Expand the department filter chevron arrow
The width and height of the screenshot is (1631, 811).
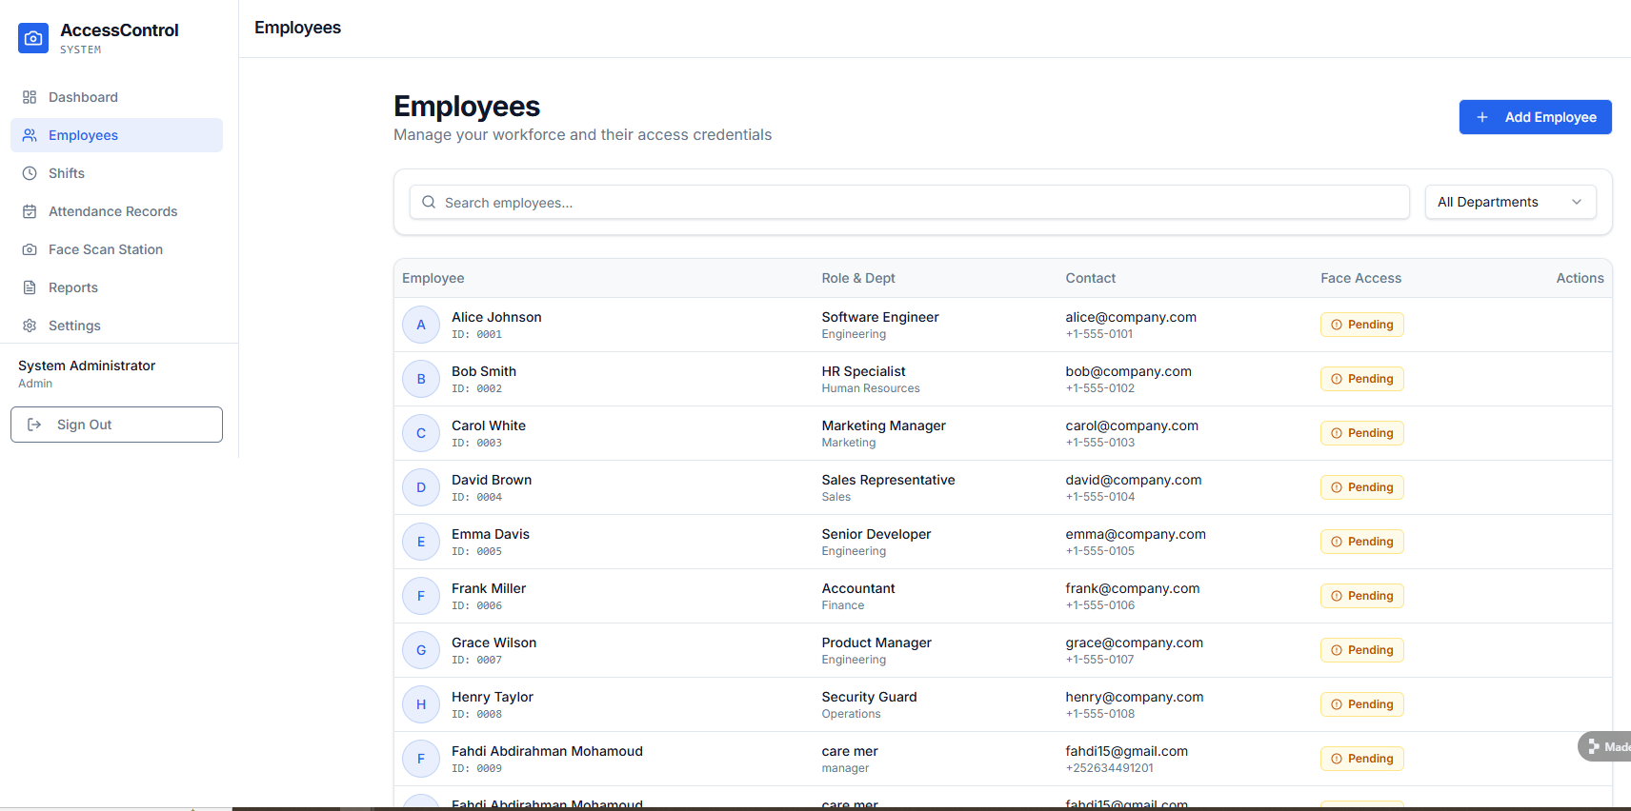1577,202
